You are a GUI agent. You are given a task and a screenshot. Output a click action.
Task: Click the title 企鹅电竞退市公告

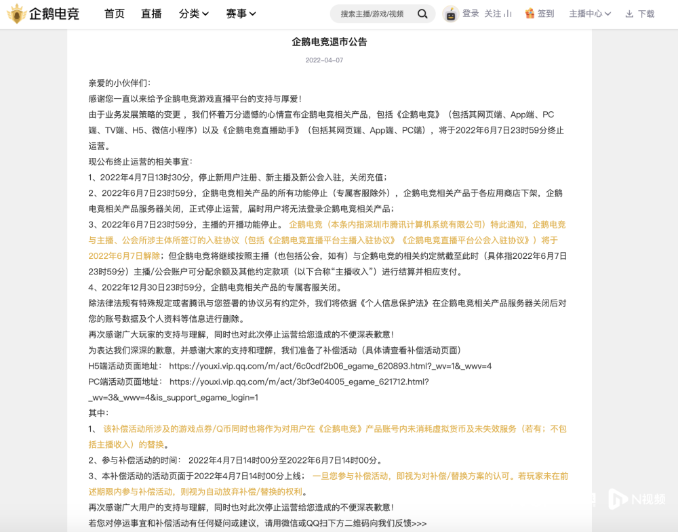329,42
